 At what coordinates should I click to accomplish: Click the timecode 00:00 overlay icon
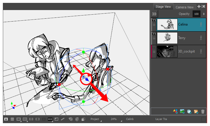coord(50,119)
